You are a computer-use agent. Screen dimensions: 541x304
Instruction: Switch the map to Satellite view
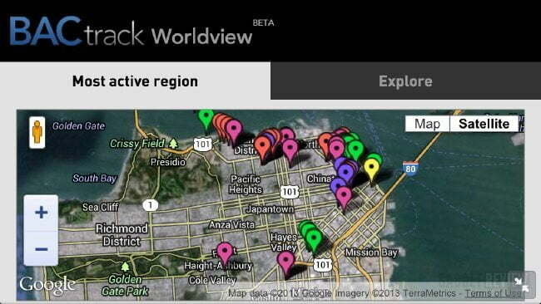[484, 124]
